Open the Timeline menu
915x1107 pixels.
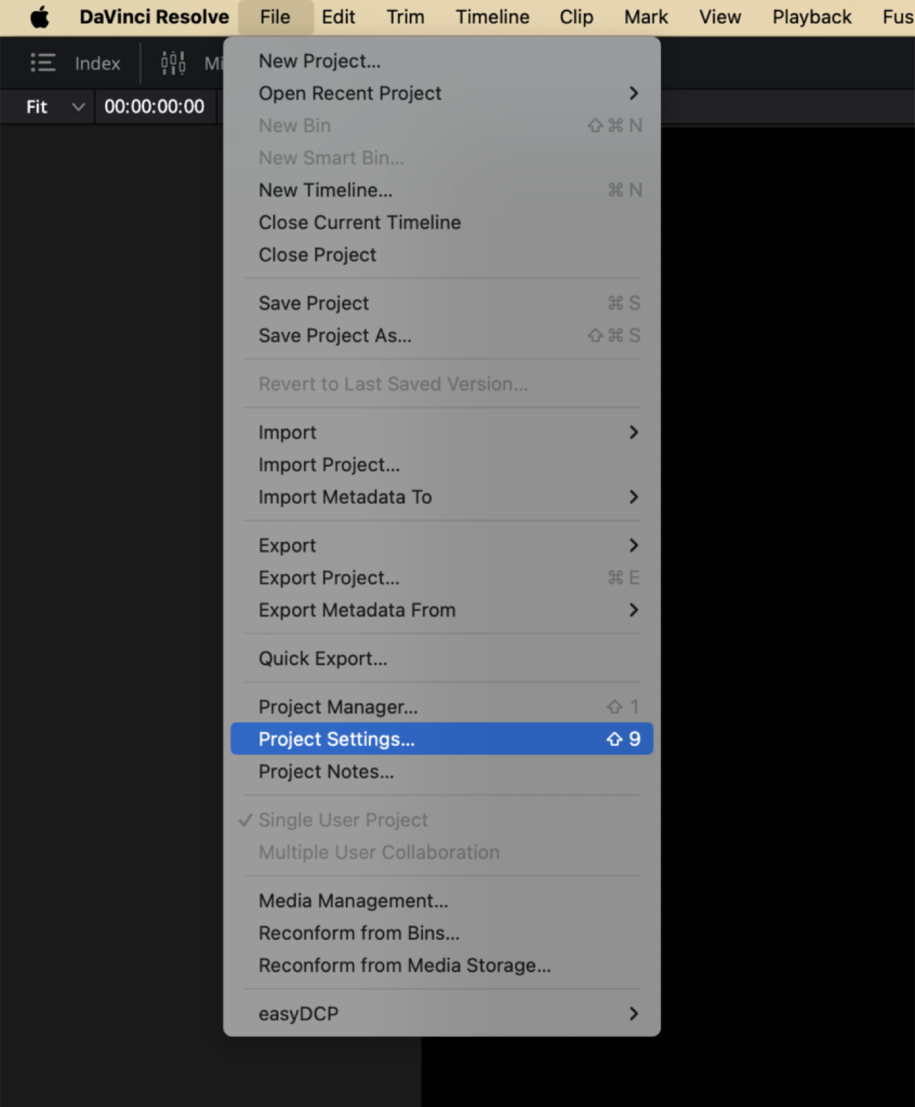point(493,17)
